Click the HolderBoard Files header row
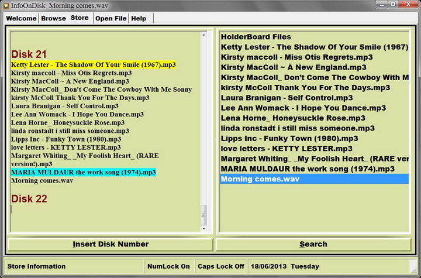The width and height of the screenshot is (421, 278). pyautogui.click(x=314, y=37)
